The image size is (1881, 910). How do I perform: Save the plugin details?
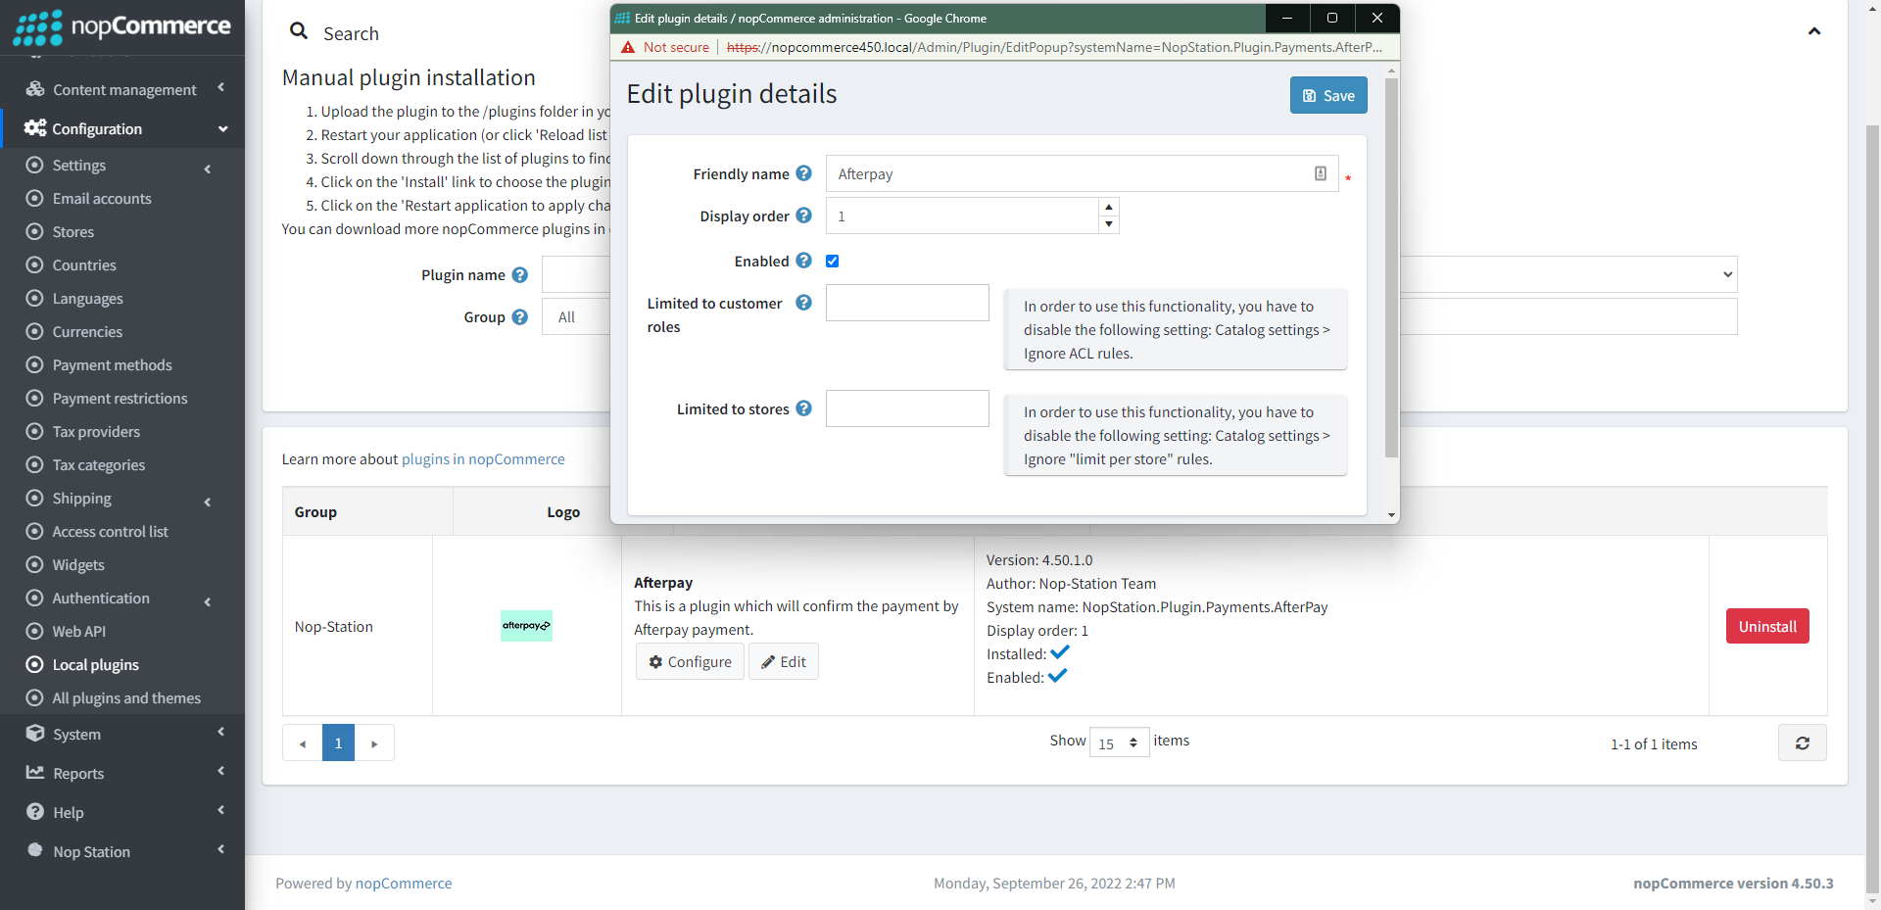tap(1328, 95)
